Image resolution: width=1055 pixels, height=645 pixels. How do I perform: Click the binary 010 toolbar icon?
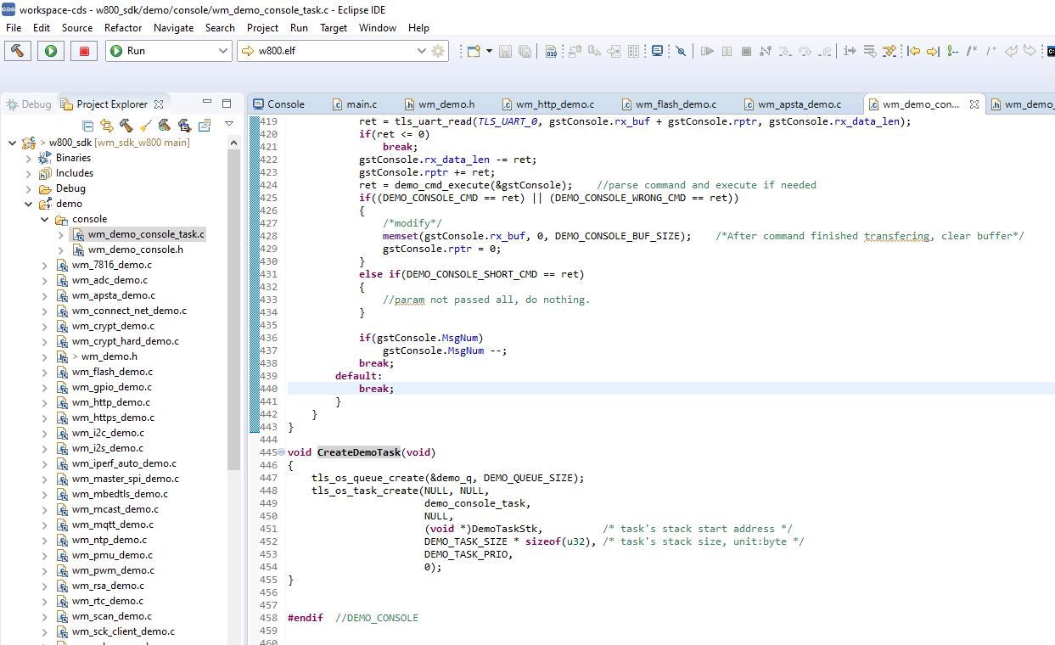551,51
